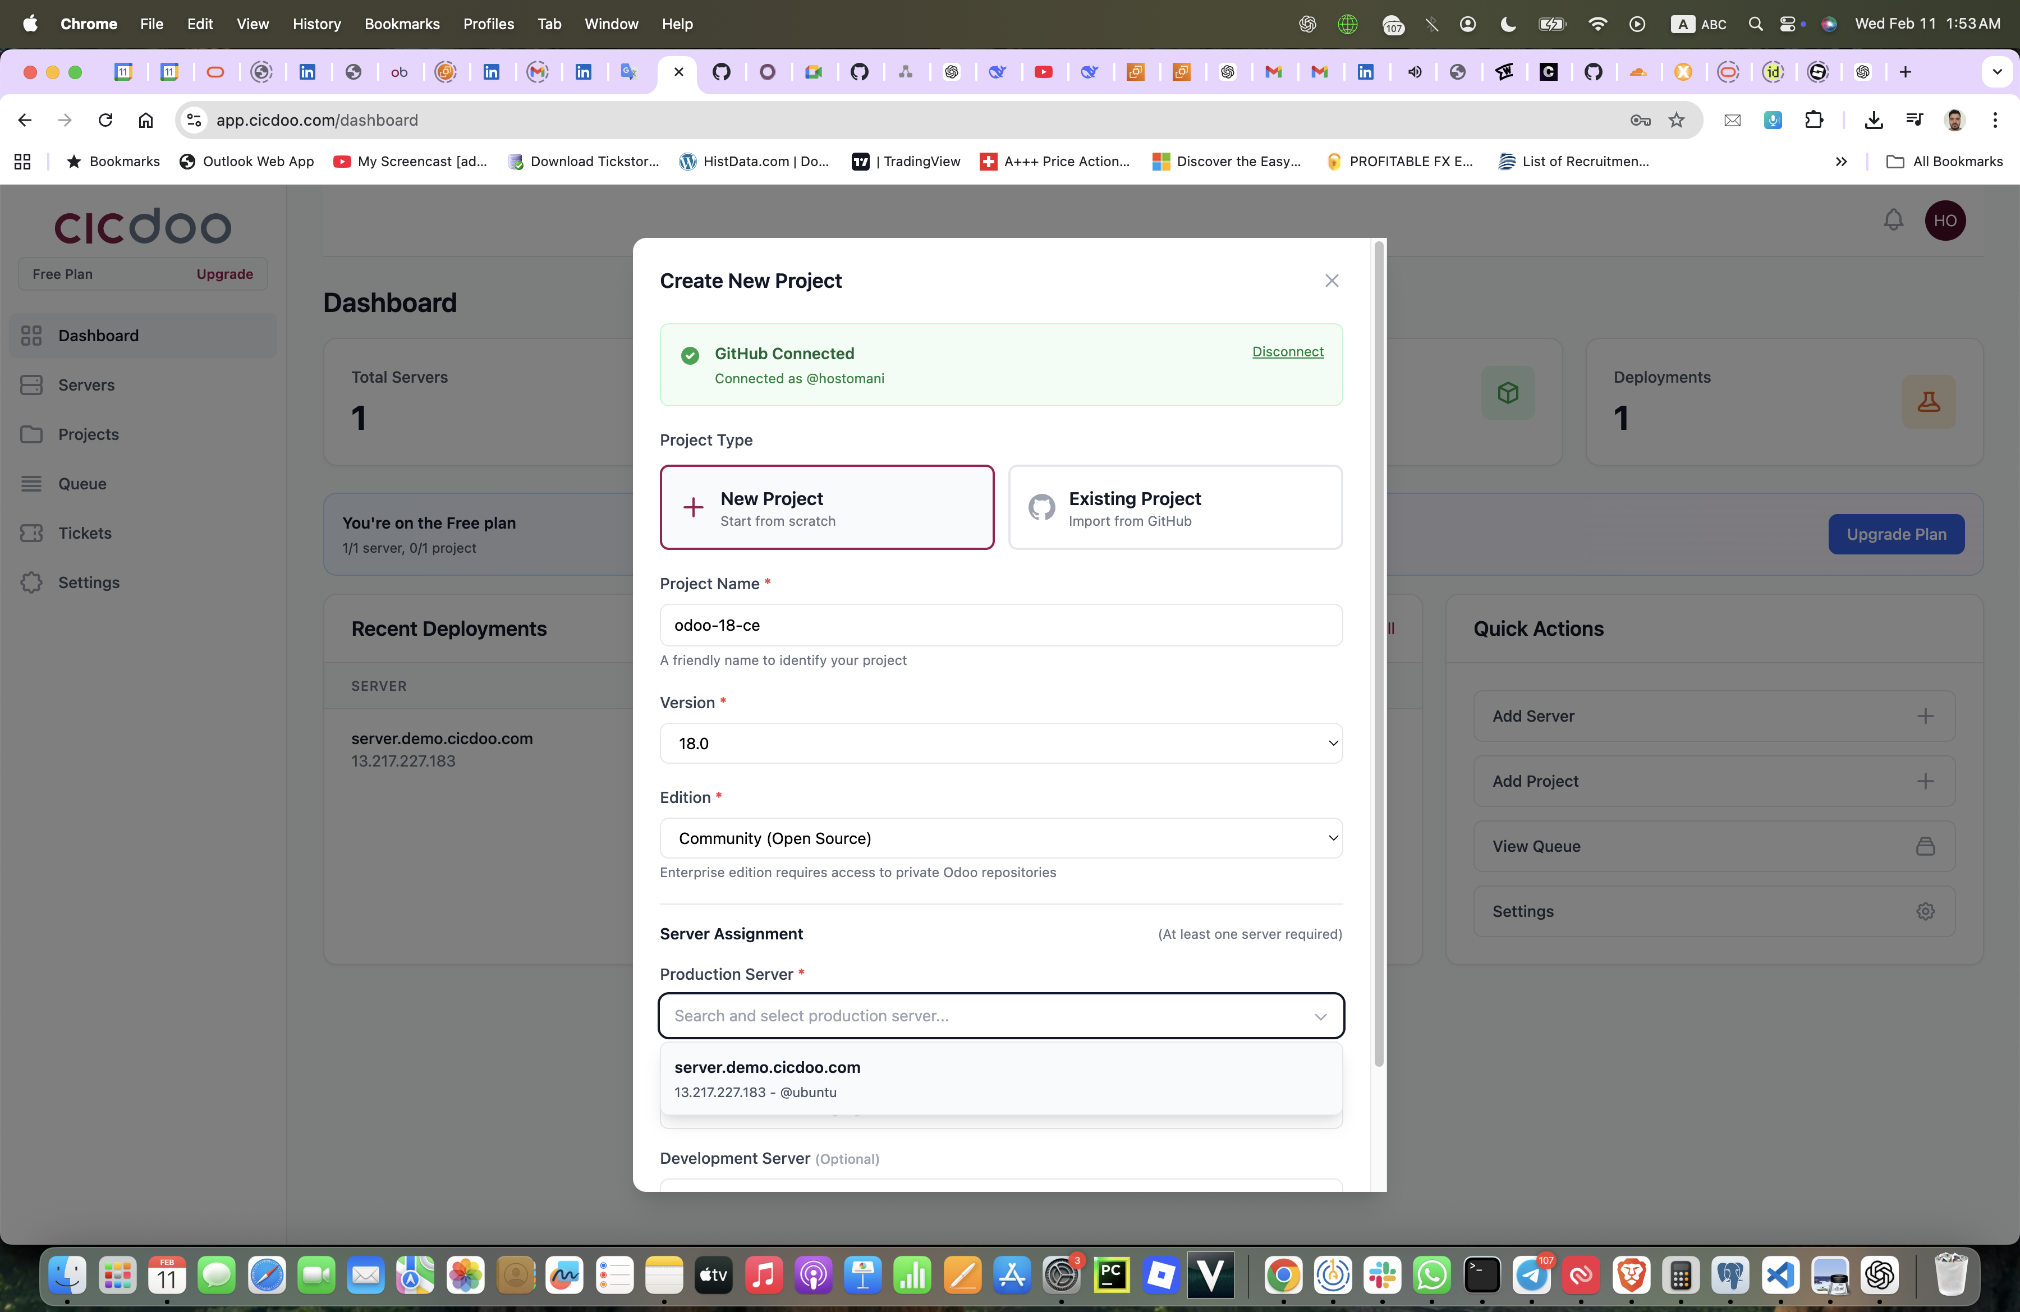Open the Bookmarks menu in menu bar
The image size is (2020, 1312).
click(x=401, y=24)
